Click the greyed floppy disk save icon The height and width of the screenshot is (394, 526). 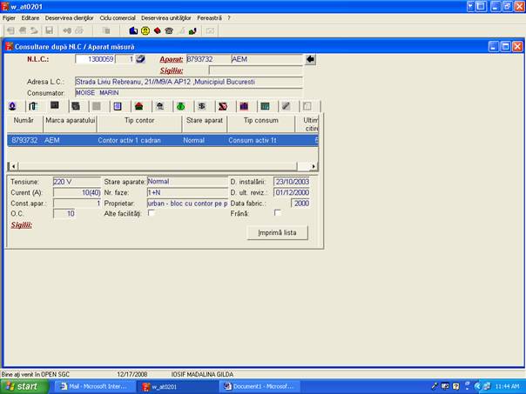[x=50, y=30]
